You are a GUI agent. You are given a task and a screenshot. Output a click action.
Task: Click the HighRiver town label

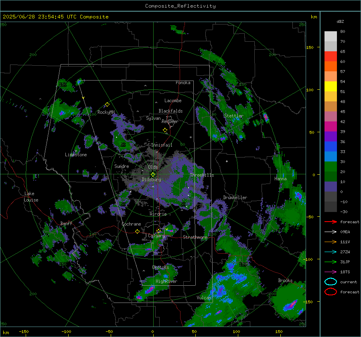[166, 281]
